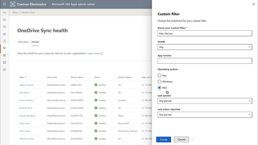
Task: Toggle the hamburger navigation menu
Action: click(x=4, y=12)
